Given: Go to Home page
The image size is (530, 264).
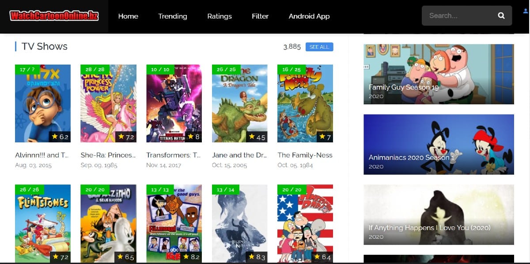Looking at the screenshot, I should (128, 16).
